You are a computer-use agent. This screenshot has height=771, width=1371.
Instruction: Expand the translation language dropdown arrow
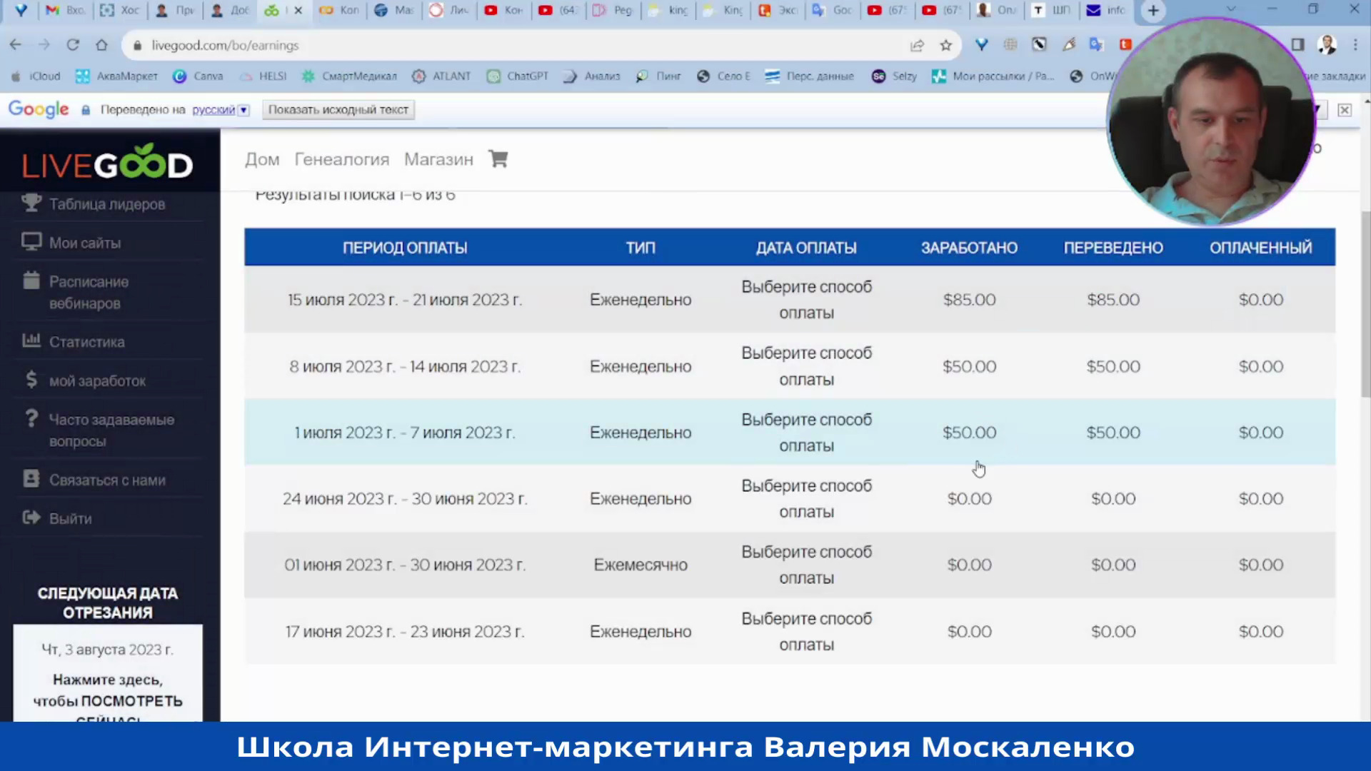click(x=243, y=110)
